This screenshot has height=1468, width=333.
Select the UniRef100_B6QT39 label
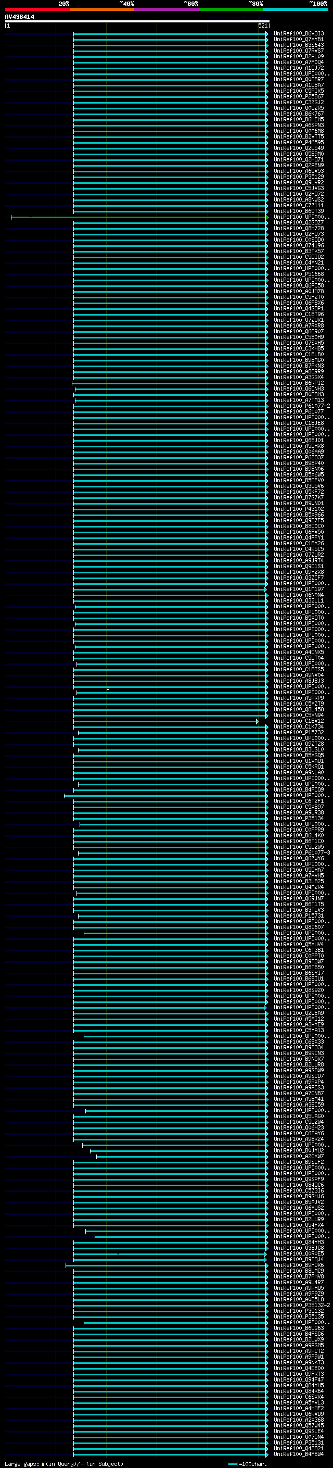(x=299, y=211)
